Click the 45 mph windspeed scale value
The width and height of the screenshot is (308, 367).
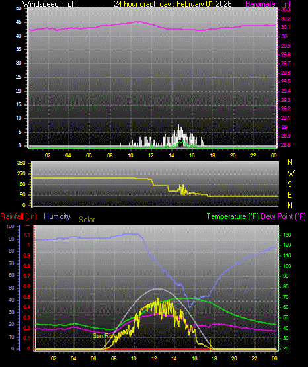coord(19,22)
